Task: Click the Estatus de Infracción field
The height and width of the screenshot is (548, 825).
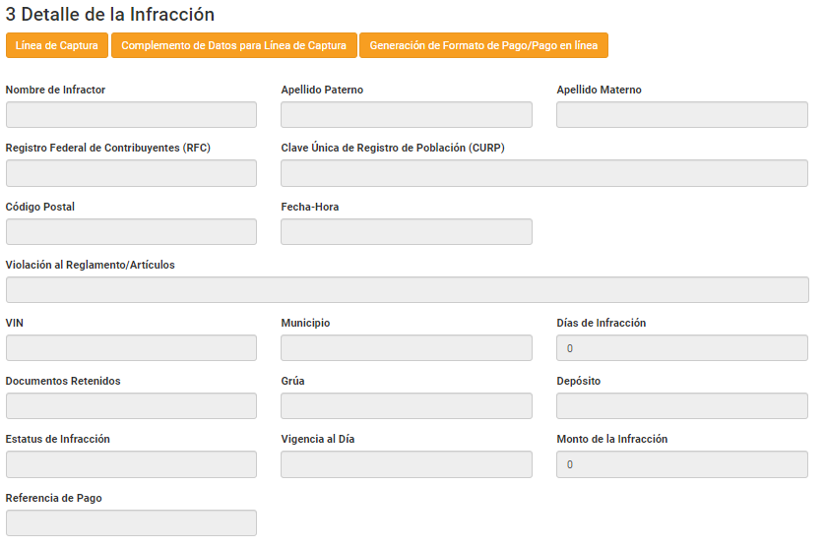Action: (x=131, y=464)
